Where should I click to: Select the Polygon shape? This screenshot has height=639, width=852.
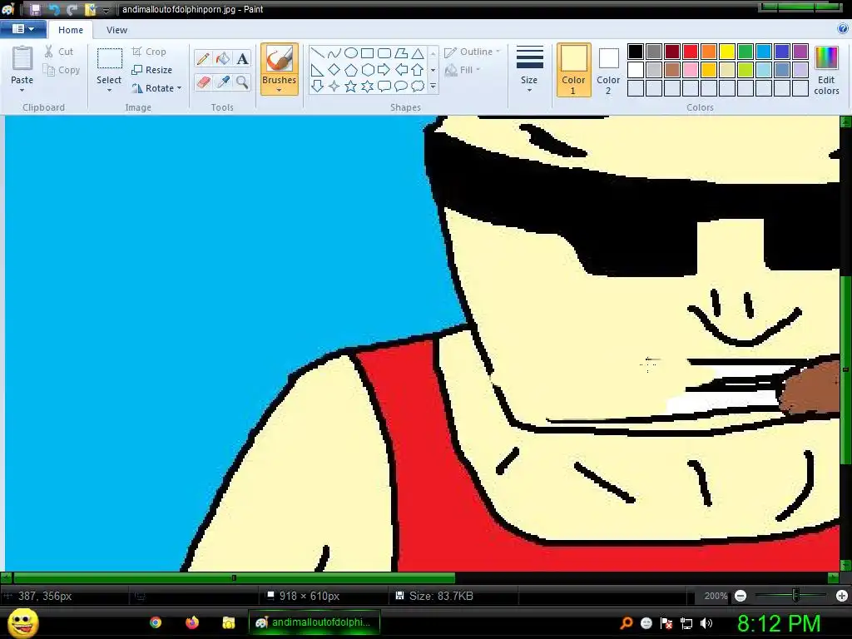401,53
